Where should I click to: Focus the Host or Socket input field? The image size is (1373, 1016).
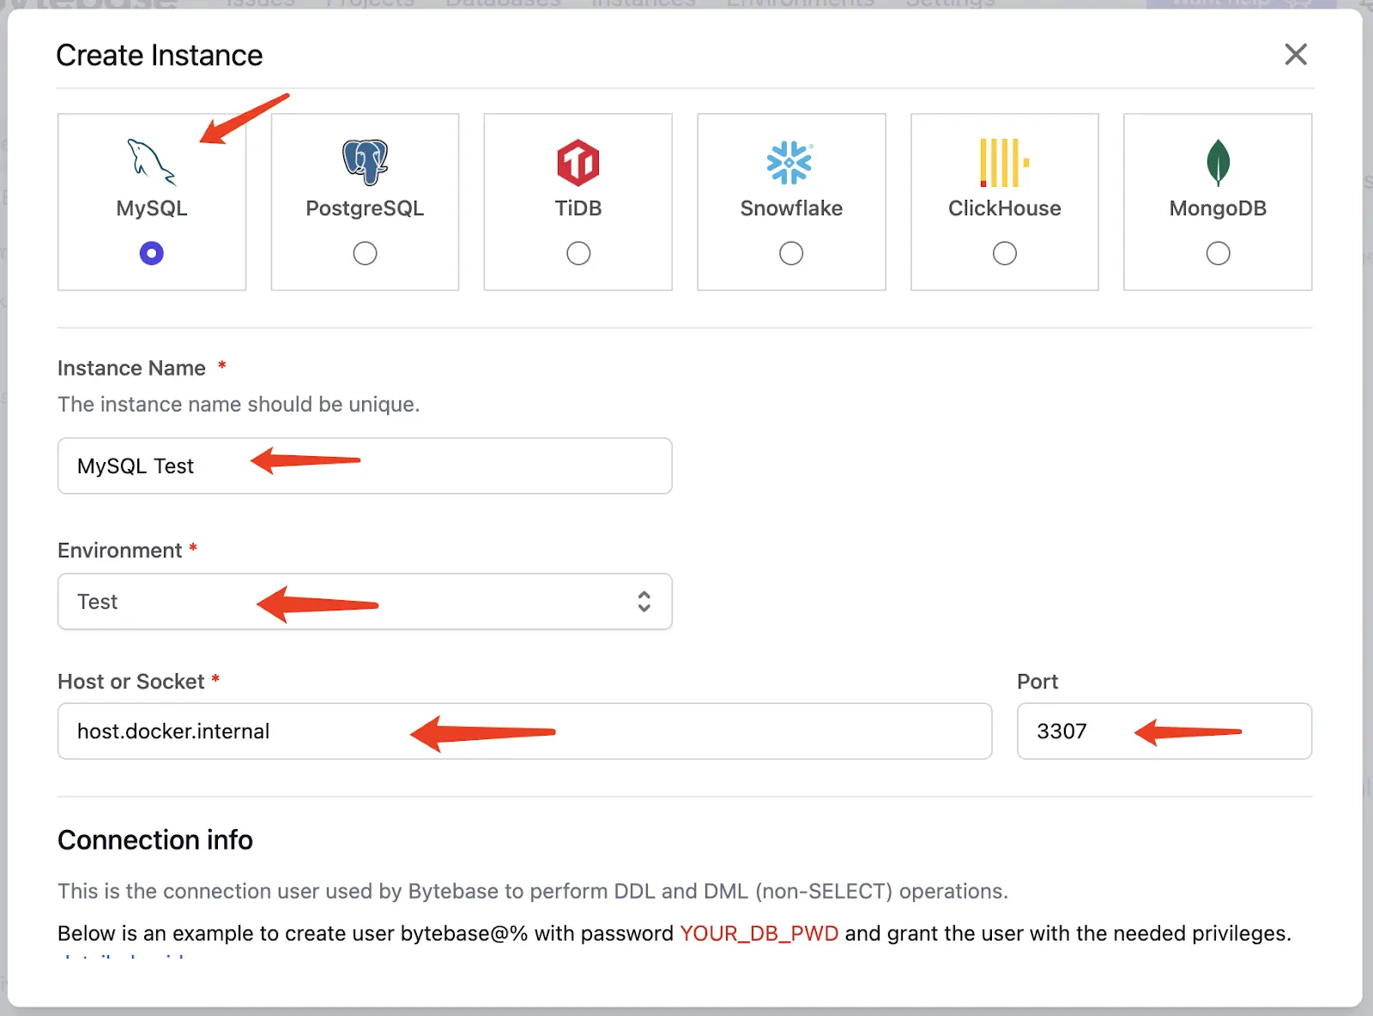click(524, 731)
